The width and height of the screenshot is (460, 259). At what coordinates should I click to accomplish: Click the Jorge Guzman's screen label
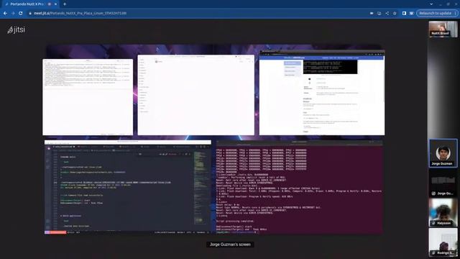pos(230,245)
